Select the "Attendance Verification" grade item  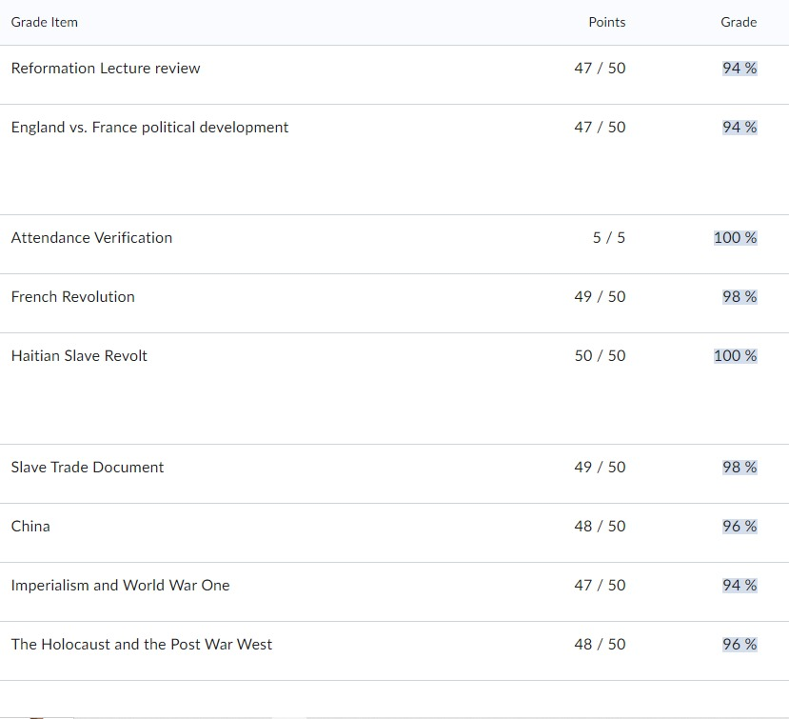coord(91,237)
